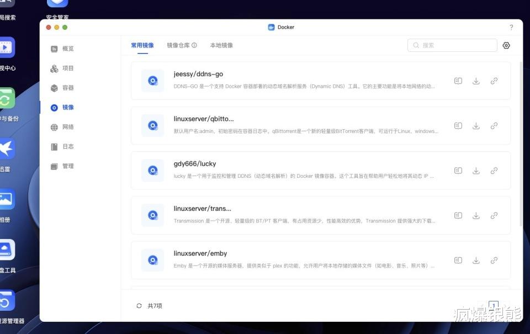530x334 pixels.
Task: Download the linuxserver/trans... image
Action: coord(476,215)
